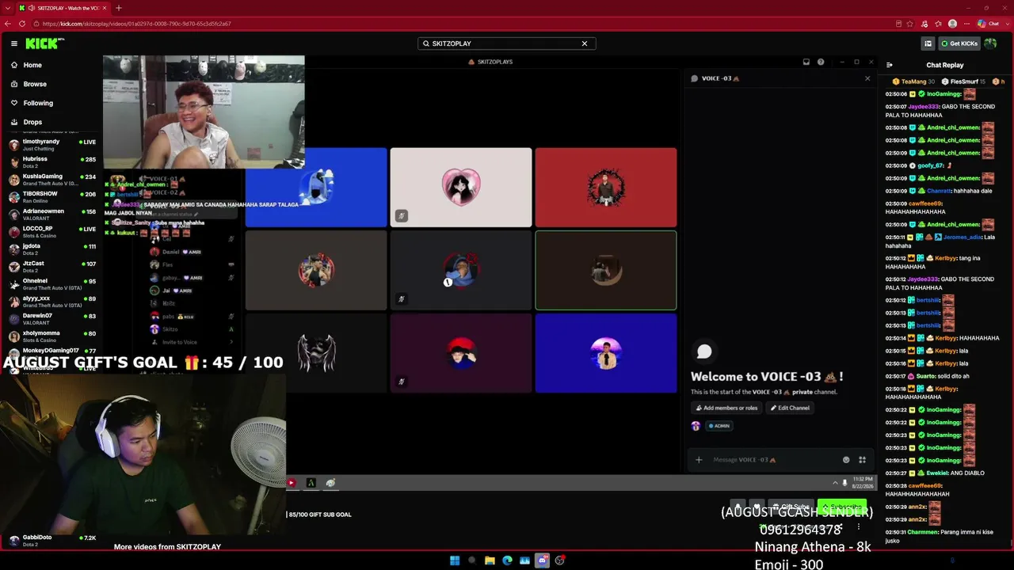Open FlesSmurf top gifter badge
This screenshot has width=1014, height=570.
[x=963, y=82]
